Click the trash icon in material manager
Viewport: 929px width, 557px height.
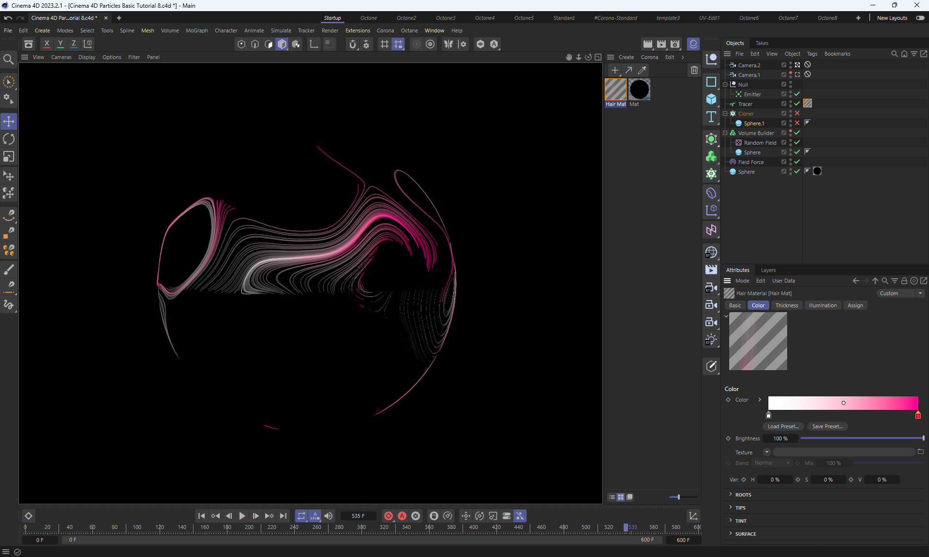[694, 70]
